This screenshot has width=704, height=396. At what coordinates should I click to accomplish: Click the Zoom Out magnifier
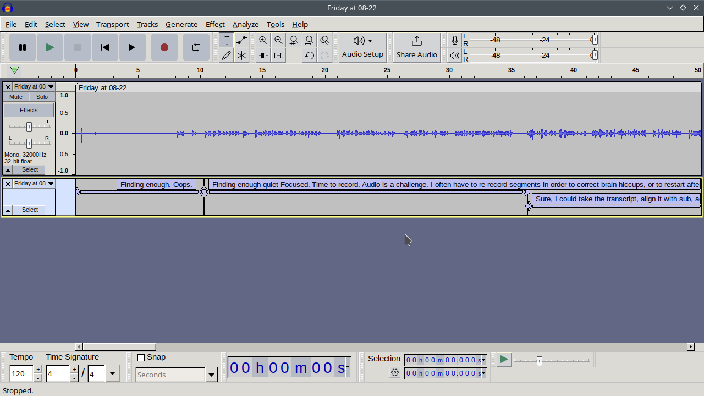[279, 40]
